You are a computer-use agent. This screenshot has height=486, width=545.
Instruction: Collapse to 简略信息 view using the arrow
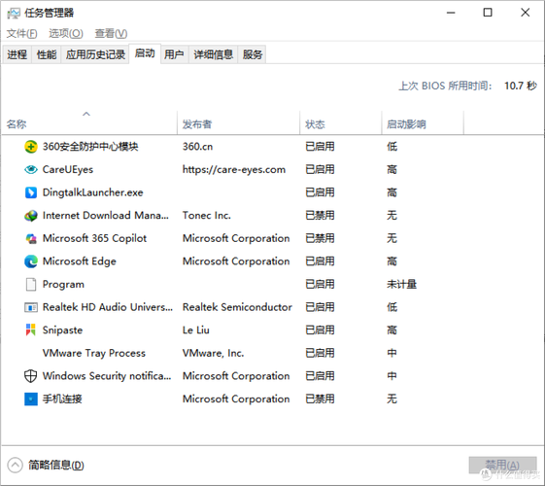click(x=15, y=465)
